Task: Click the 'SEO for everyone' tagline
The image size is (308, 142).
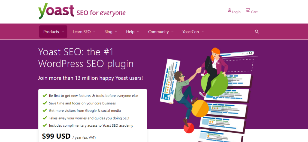Action: [x=101, y=13]
